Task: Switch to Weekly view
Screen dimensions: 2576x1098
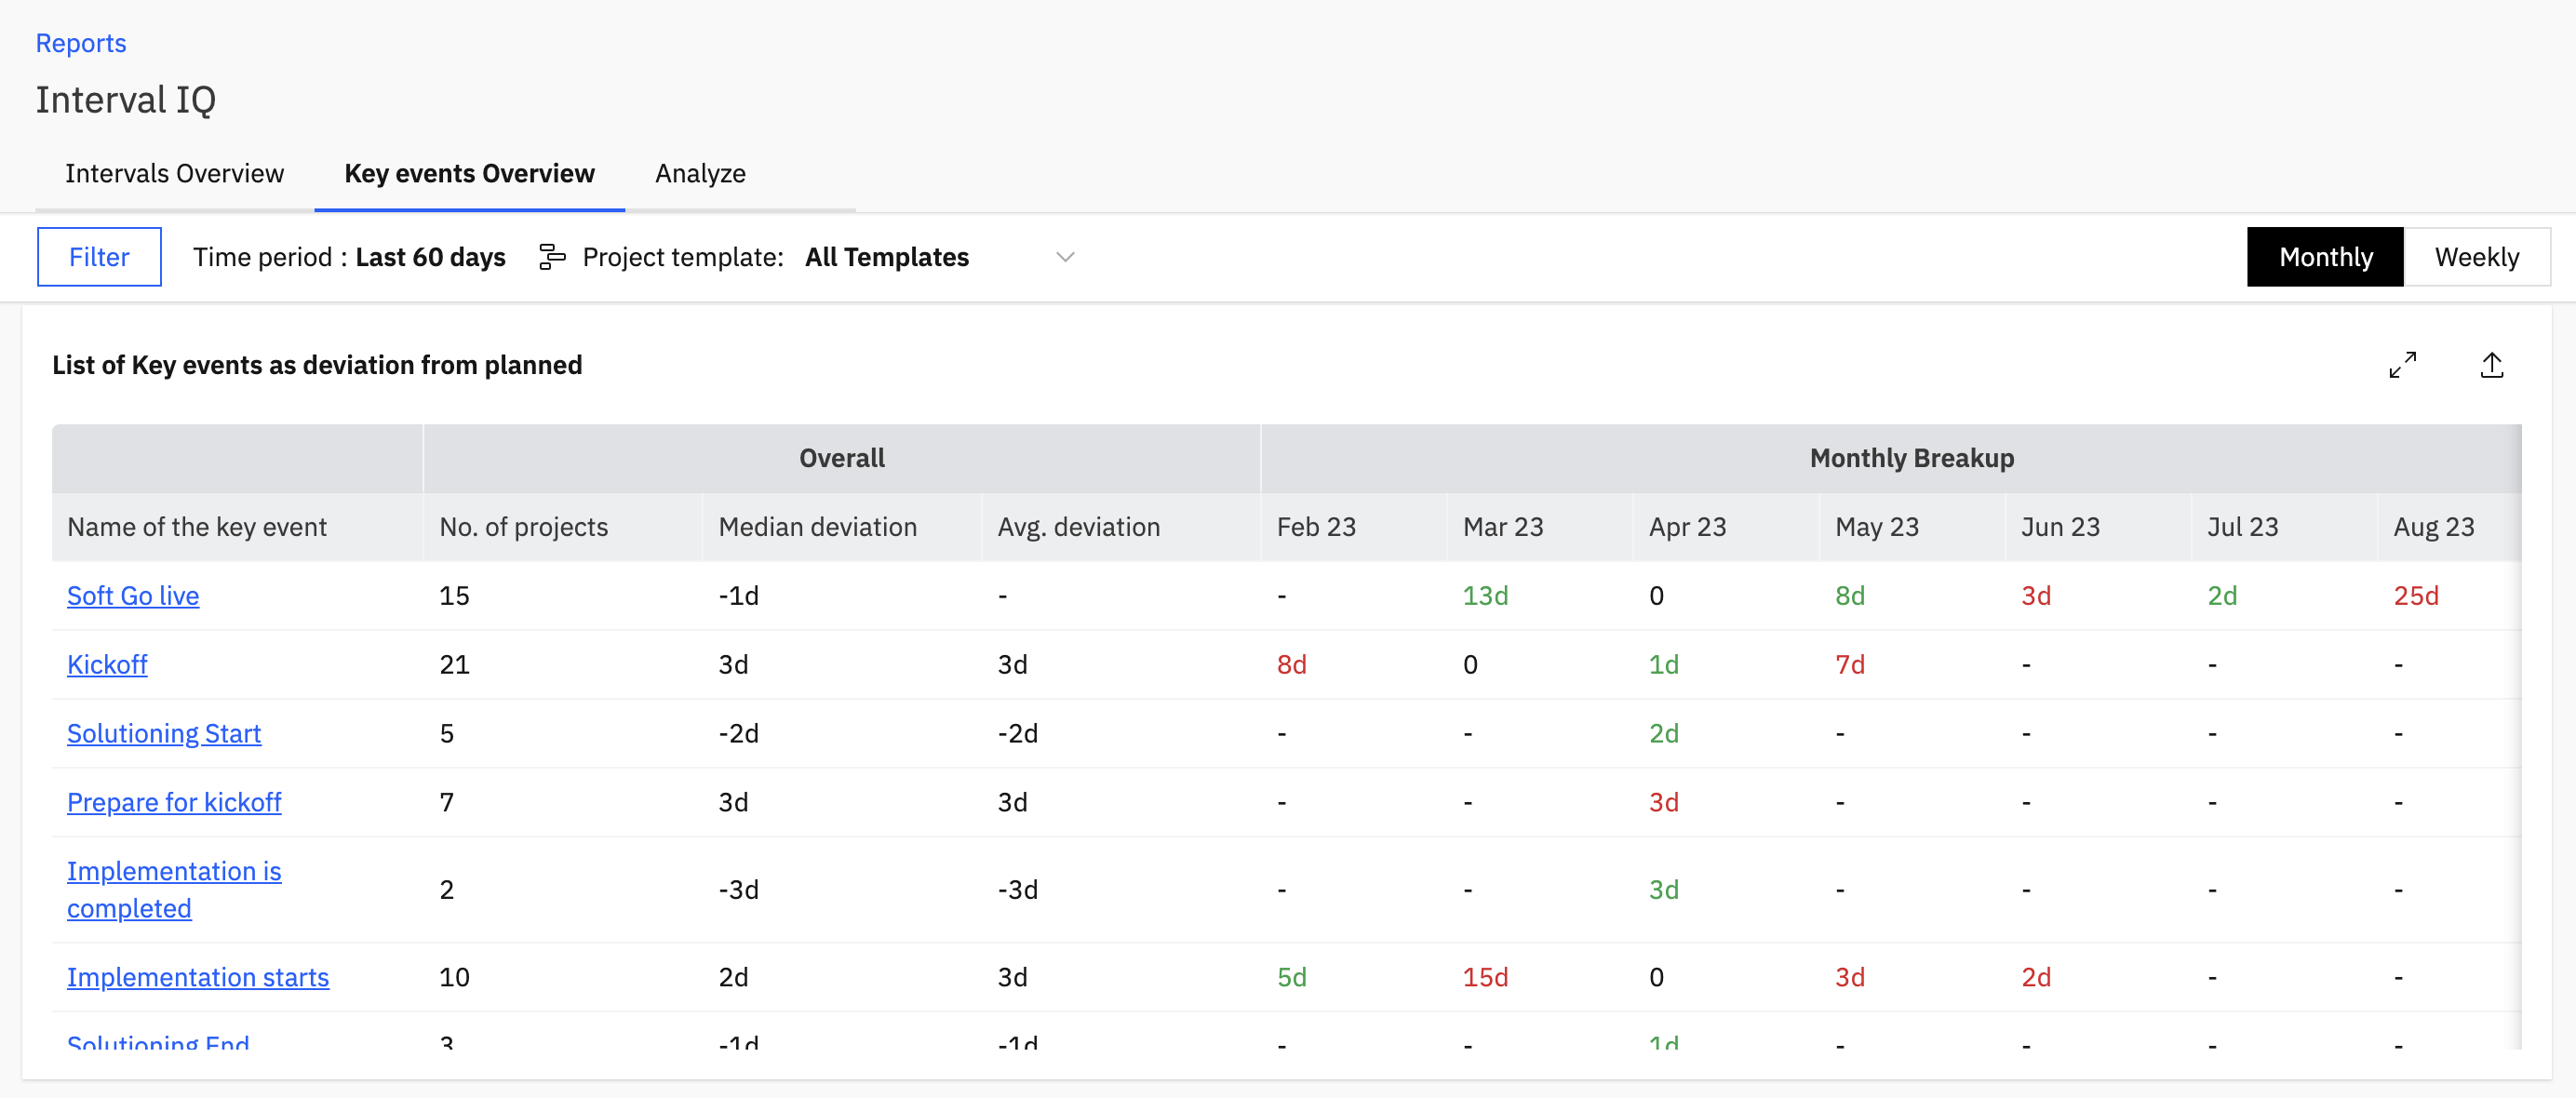Action: pyautogui.click(x=2476, y=257)
